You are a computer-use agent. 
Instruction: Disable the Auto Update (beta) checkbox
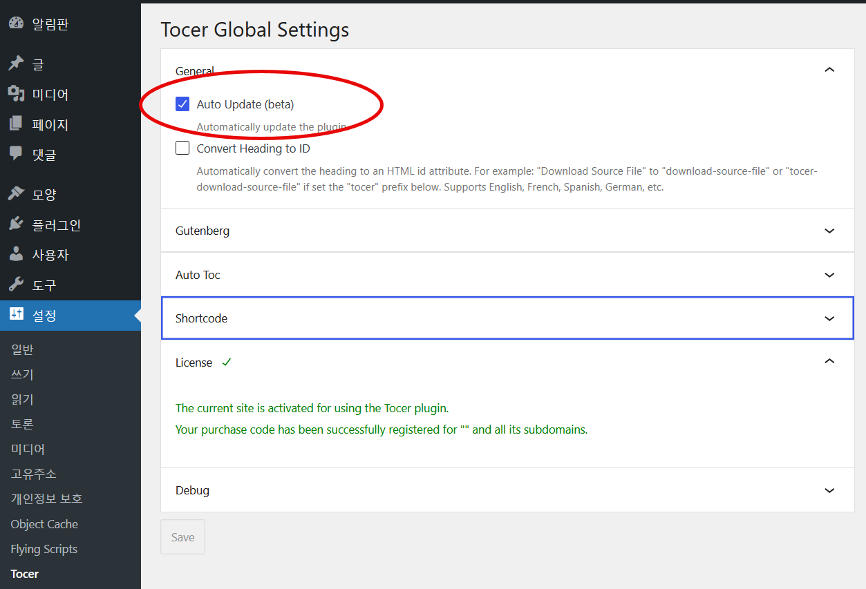pyautogui.click(x=182, y=104)
